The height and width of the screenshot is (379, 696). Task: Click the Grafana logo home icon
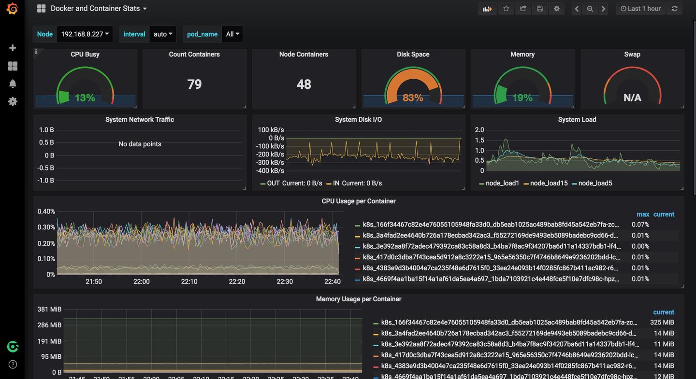click(x=12, y=9)
